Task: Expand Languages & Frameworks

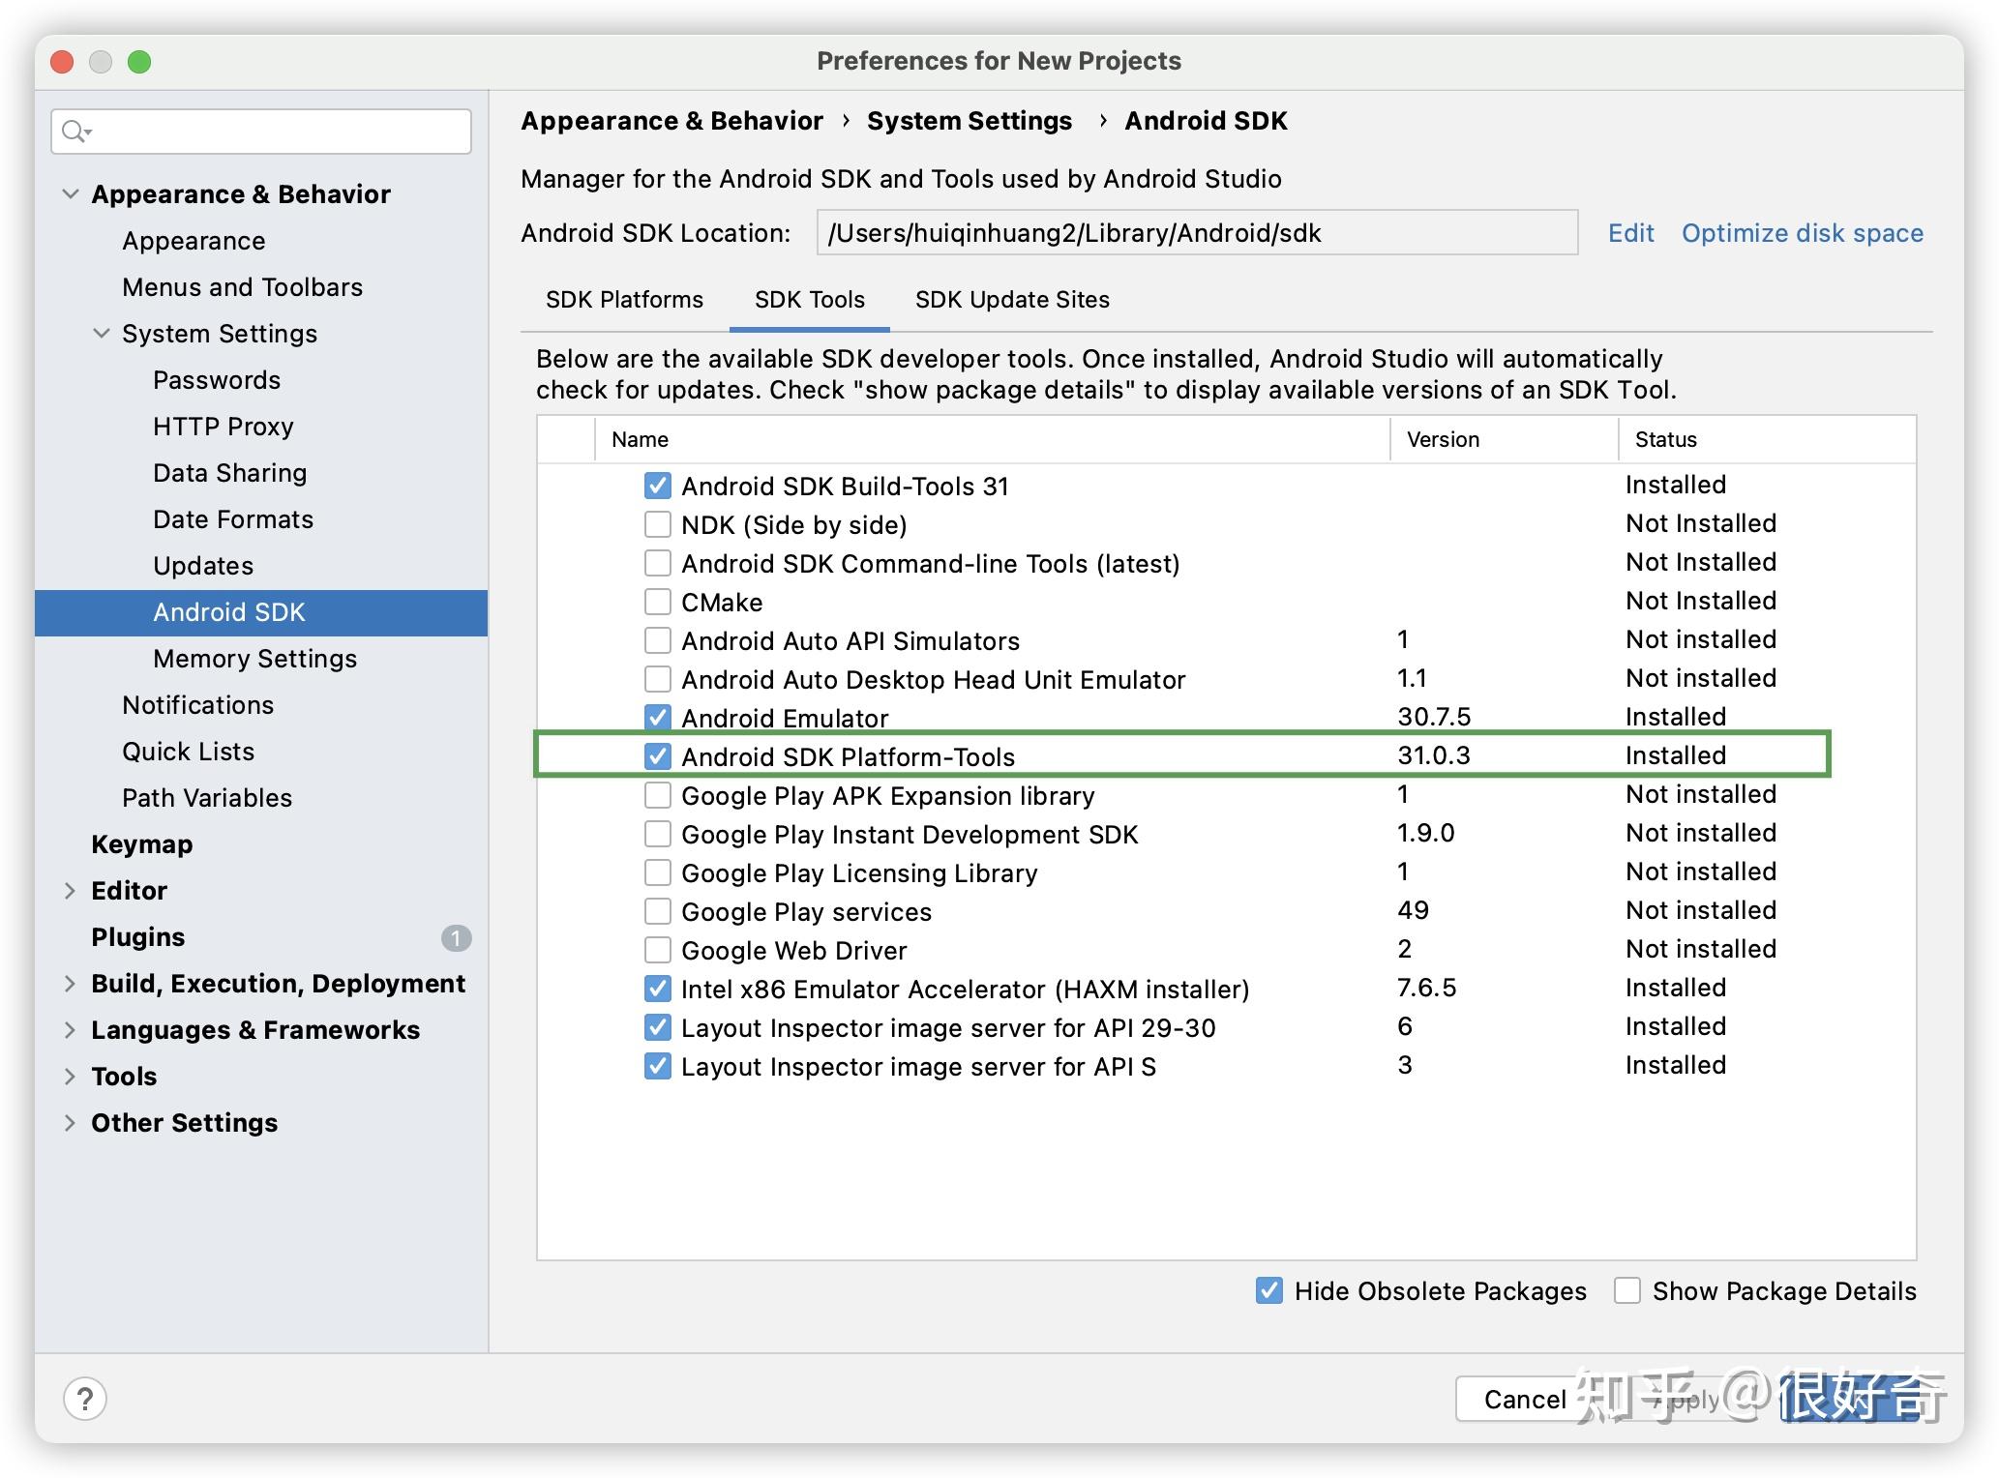Action: tap(70, 1030)
